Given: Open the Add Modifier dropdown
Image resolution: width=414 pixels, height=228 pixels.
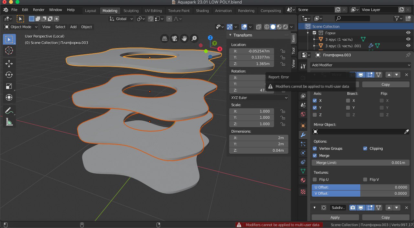Looking at the screenshot, I should [x=361, y=65].
